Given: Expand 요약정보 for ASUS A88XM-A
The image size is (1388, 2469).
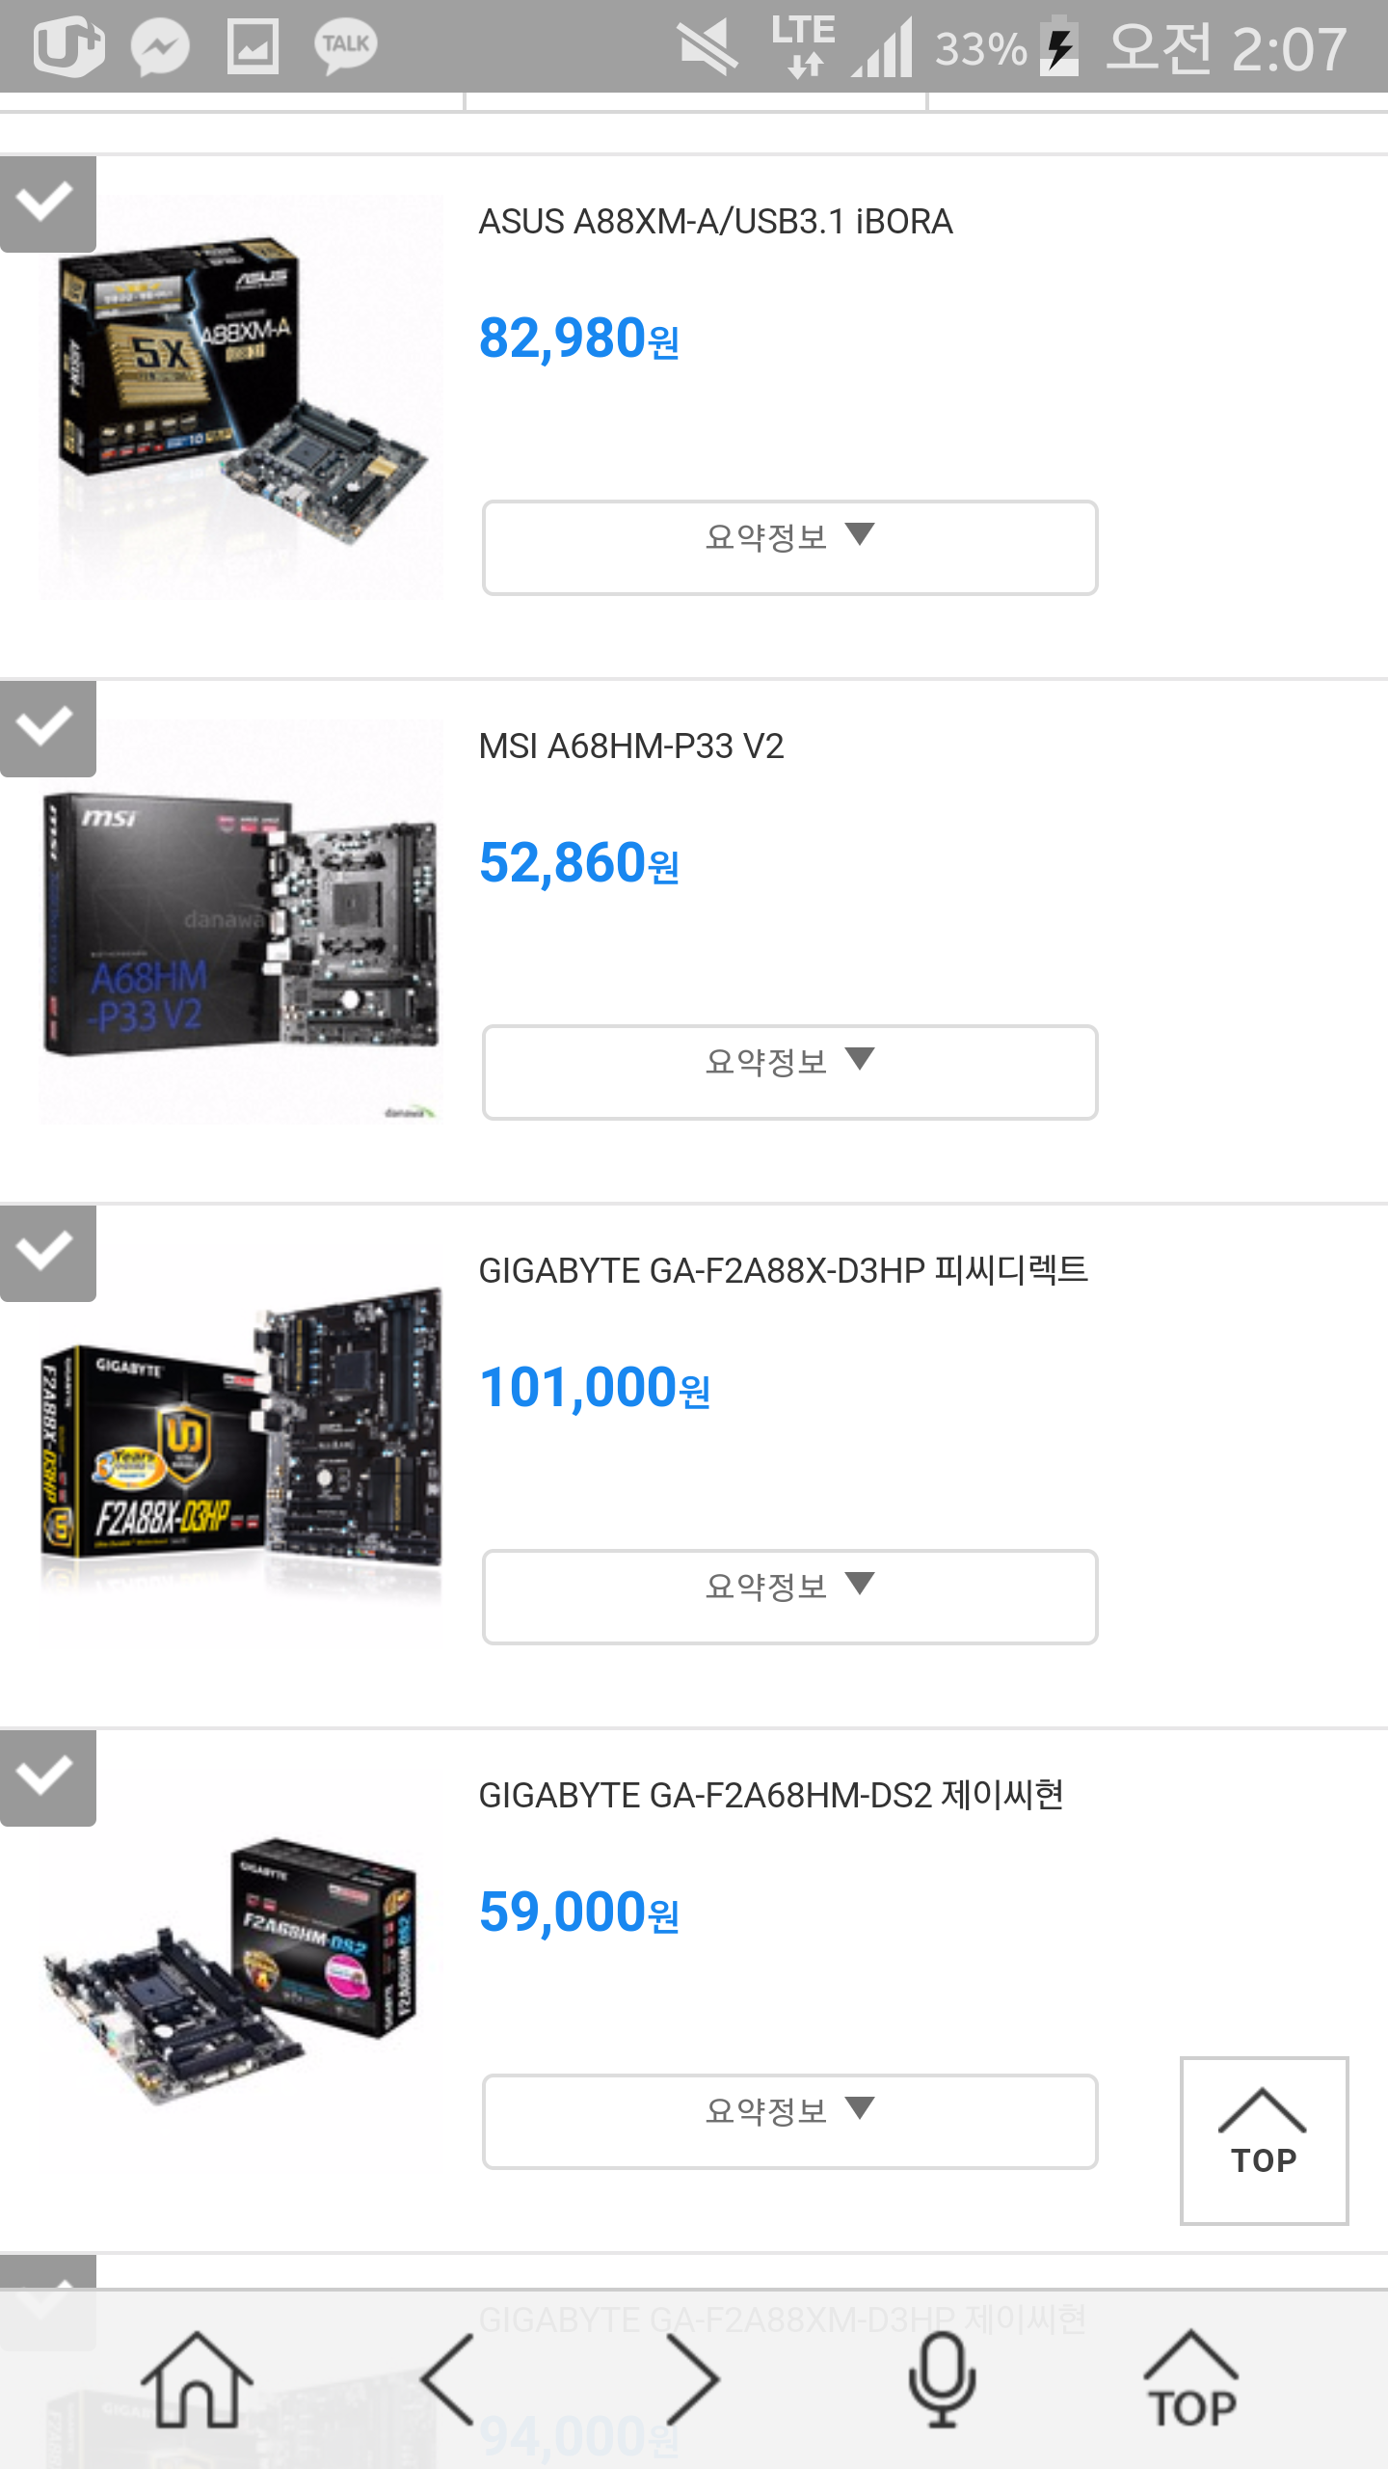Looking at the screenshot, I should (789, 547).
